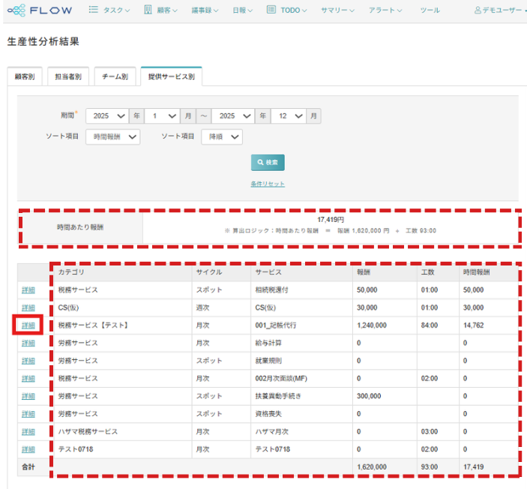Click the 条件リセット link
The height and width of the screenshot is (489, 527).
(x=268, y=184)
